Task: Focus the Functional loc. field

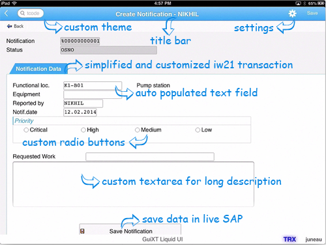Action: pyautogui.click(x=93, y=85)
